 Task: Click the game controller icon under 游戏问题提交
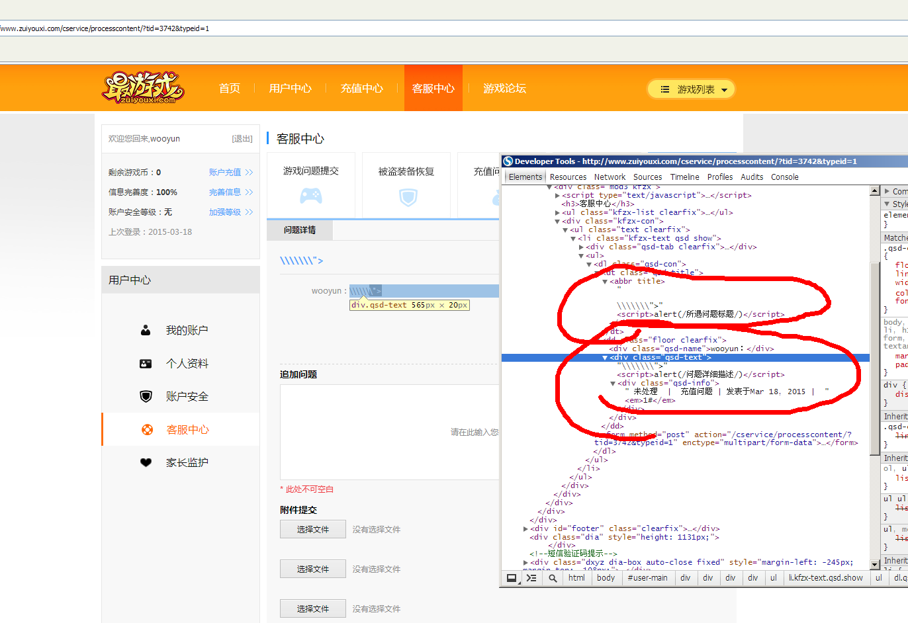(311, 196)
